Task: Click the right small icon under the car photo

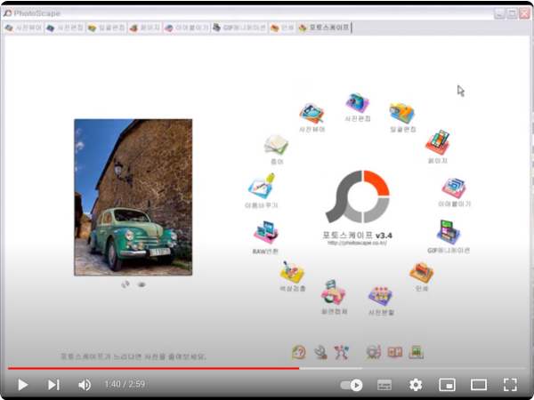Action: click(142, 284)
